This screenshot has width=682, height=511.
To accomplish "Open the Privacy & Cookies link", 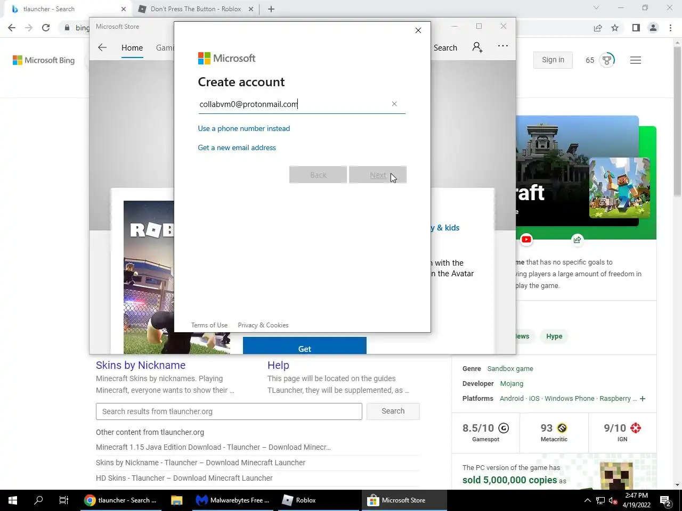I will click(x=263, y=325).
